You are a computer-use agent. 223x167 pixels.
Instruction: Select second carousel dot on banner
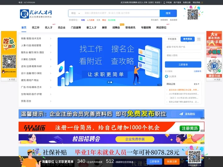point(111,82)
